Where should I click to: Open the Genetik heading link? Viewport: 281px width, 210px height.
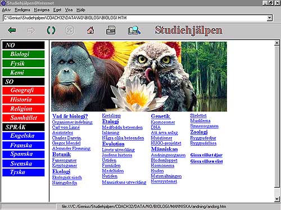click(161, 116)
